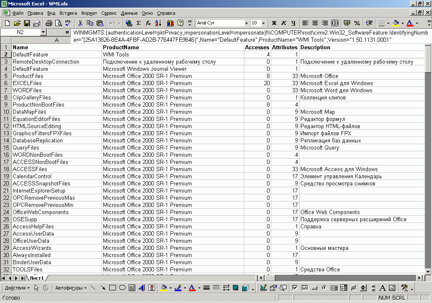Add a shadow style to shape
432x303 pixels.
coord(235,288)
